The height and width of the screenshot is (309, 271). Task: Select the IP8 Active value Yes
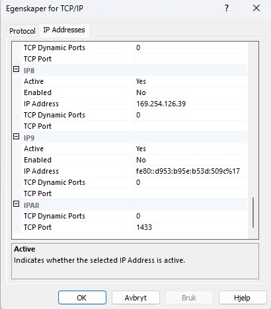coord(191,81)
